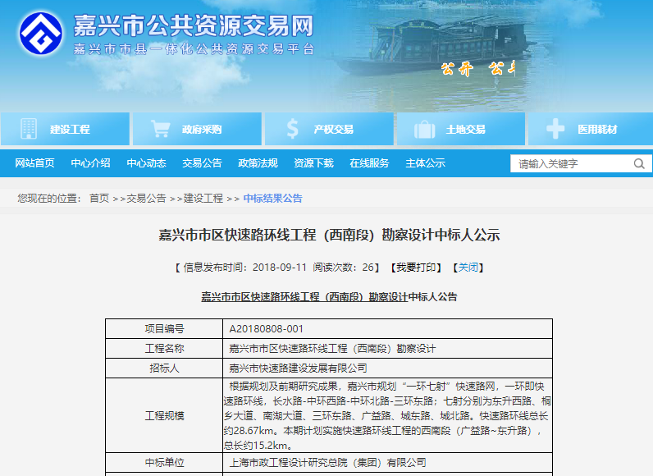Go to 交易公告 navigation item

point(202,163)
